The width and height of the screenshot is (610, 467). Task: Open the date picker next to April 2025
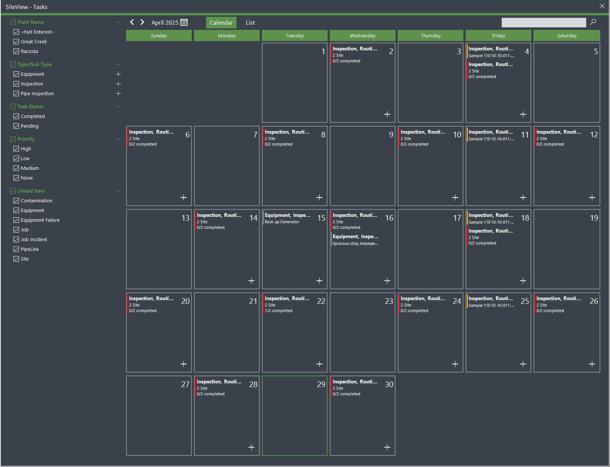tap(184, 22)
